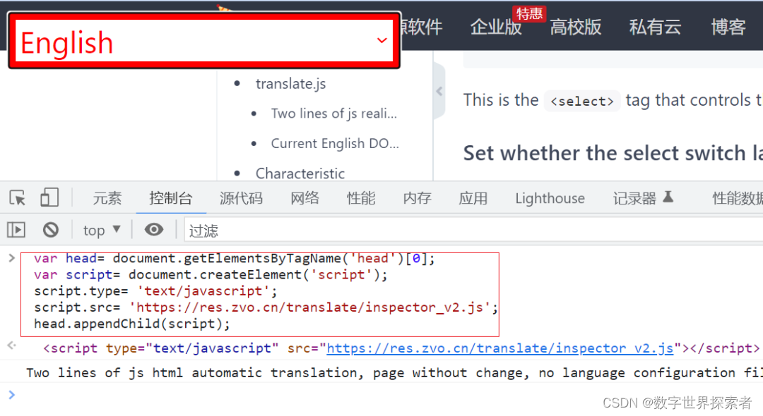This screenshot has height=416, width=763.
Task: Click the <select> inline code tag
Action: (582, 101)
